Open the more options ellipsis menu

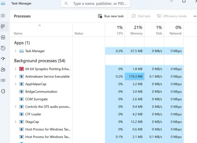[x=195, y=16]
